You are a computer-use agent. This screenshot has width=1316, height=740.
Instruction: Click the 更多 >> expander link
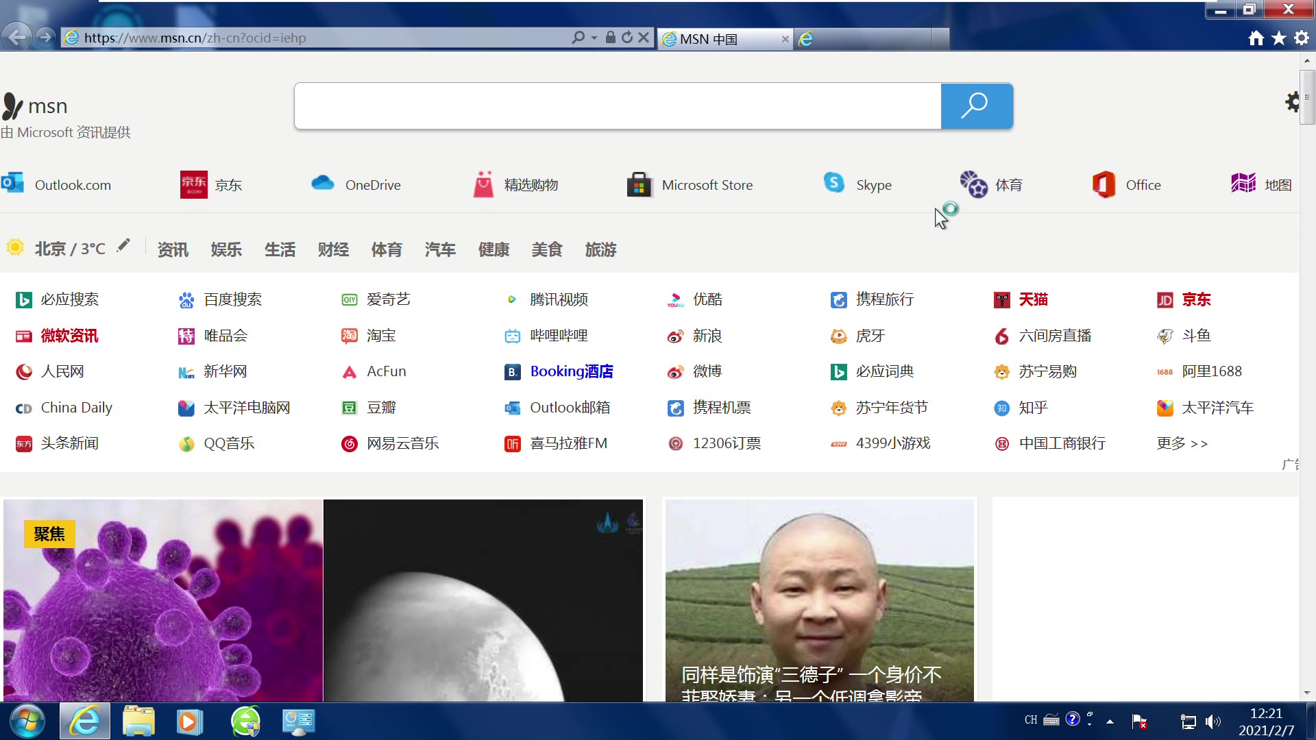click(1182, 443)
